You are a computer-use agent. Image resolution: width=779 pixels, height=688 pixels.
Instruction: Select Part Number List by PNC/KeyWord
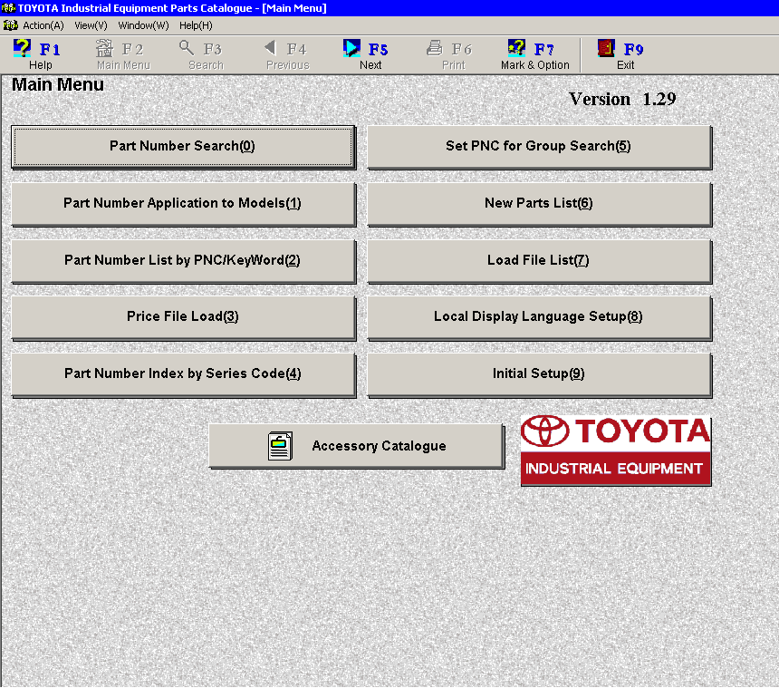182,261
